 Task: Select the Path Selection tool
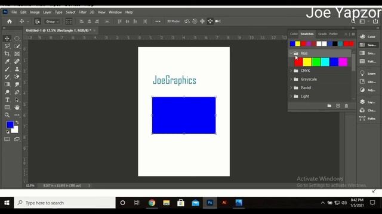(17, 100)
